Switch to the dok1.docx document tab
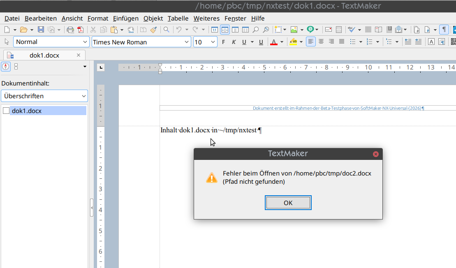The height and width of the screenshot is (268, 456). point(44,55)
